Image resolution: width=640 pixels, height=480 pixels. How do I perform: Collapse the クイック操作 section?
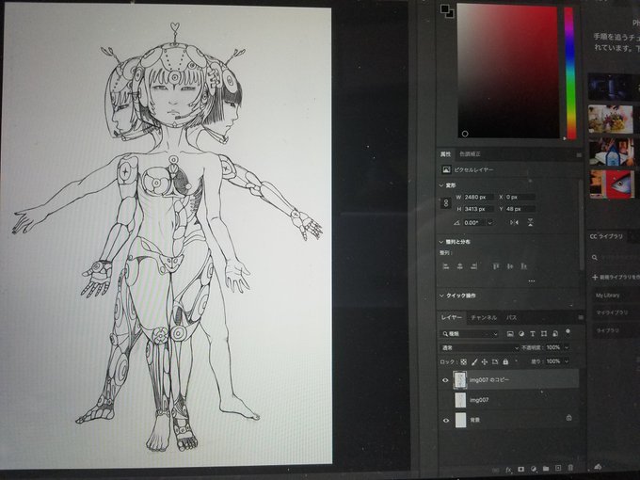[441, 296]
